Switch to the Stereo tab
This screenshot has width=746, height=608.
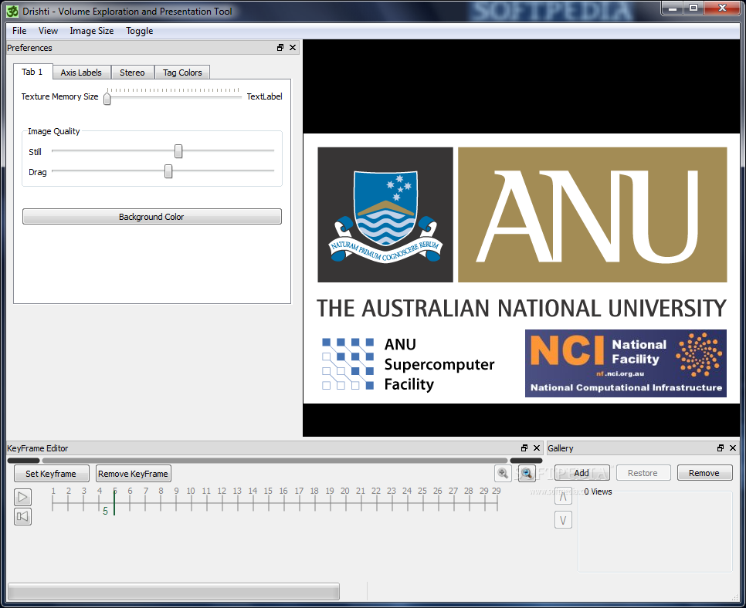pyautogui.click(x=132, y=73)
